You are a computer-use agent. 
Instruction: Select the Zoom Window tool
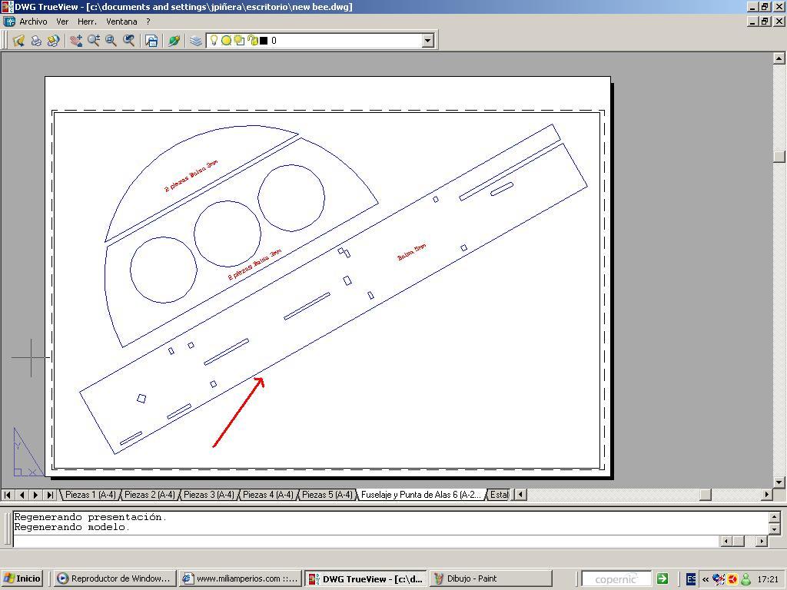(111, 41)
